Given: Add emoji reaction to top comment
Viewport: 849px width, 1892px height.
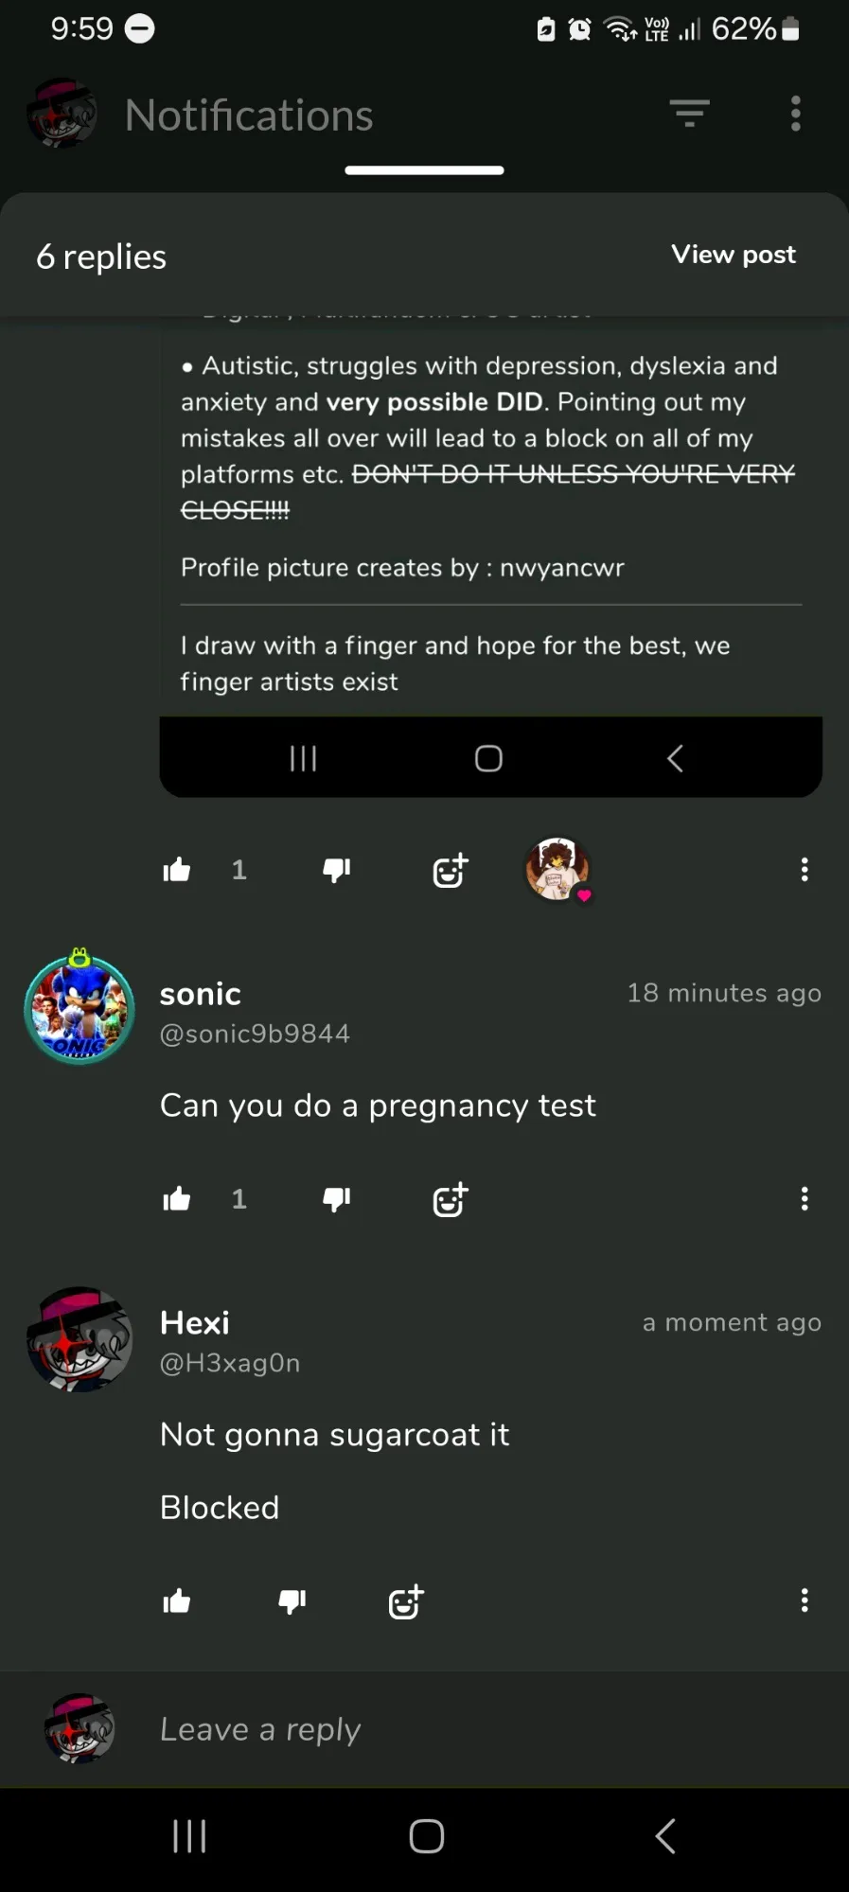Looking at the screenshot, I should coord(450,870).
